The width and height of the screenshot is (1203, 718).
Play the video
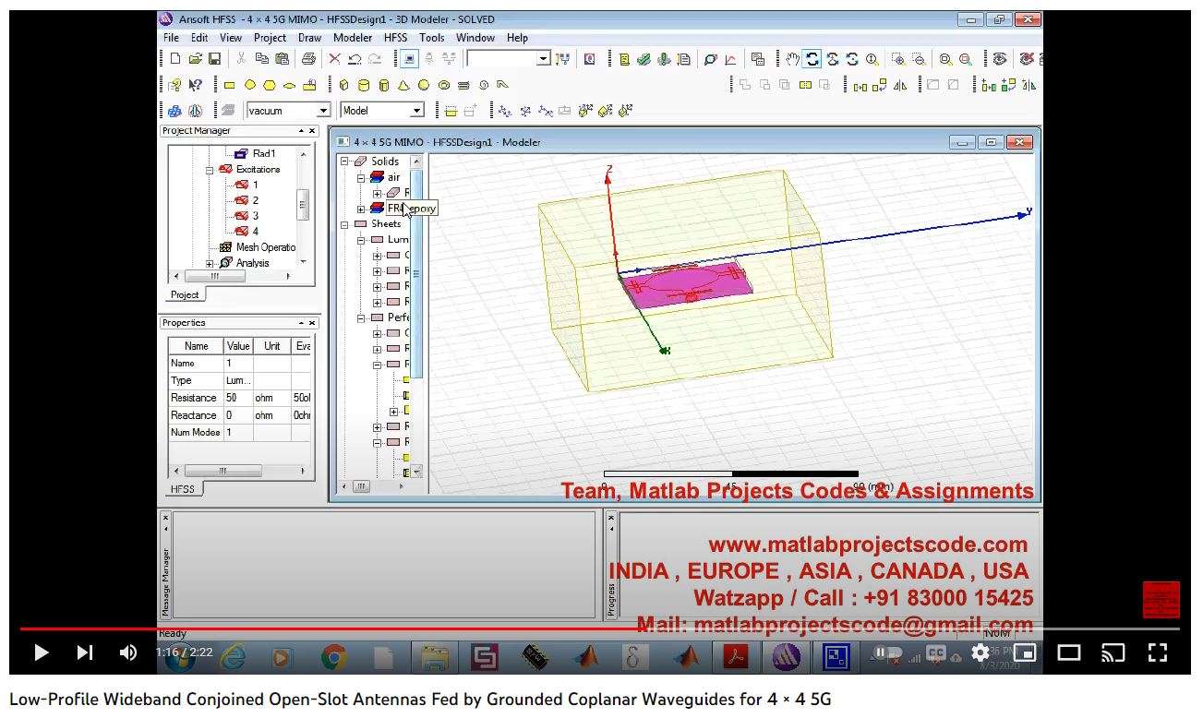42,653
